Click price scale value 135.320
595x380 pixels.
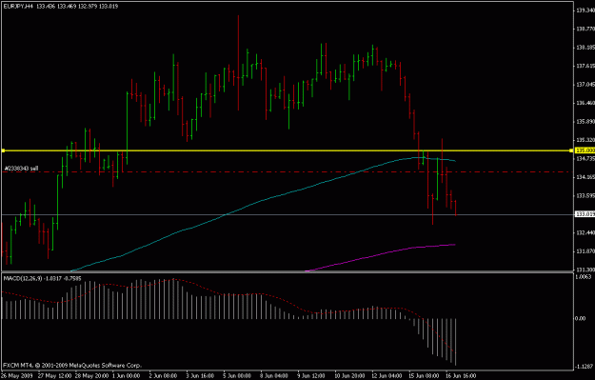pyautogui.click(x=585, y=140)
